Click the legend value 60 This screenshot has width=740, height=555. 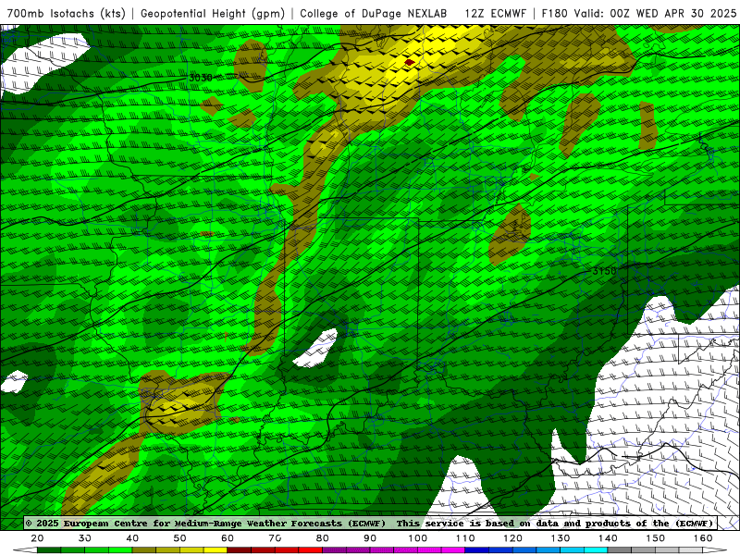(x=228, y=538)
